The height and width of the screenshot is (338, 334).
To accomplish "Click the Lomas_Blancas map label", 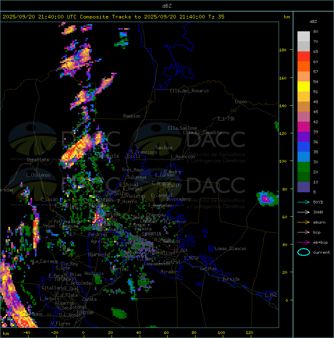I will coord(230,248).
